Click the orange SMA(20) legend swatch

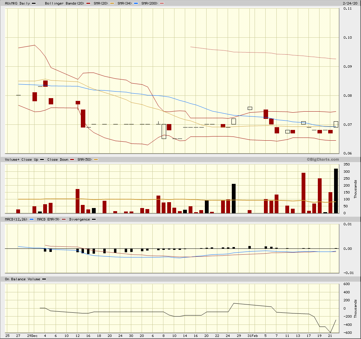[112, 3]
